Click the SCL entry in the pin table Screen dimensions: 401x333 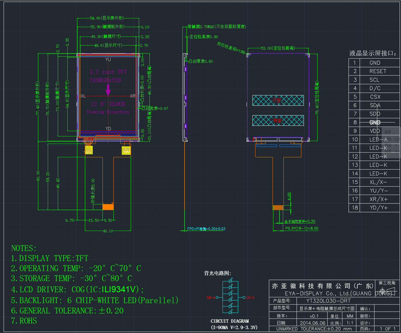(374, 80)
